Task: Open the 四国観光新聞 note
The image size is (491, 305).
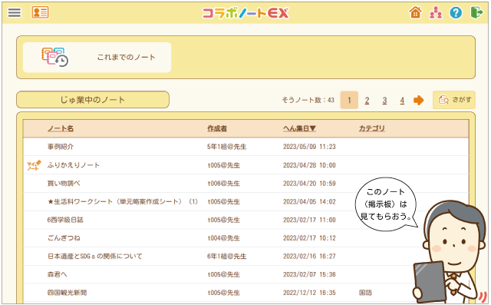Action: 67,293
